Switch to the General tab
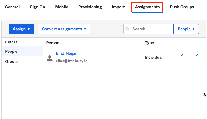 [12, 7]
